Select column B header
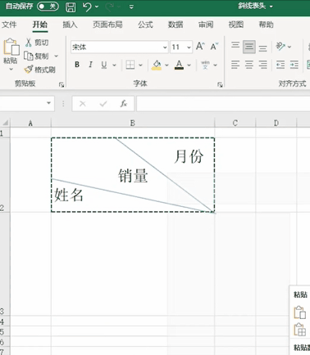 pyautogui.click(x=133, y=123)
